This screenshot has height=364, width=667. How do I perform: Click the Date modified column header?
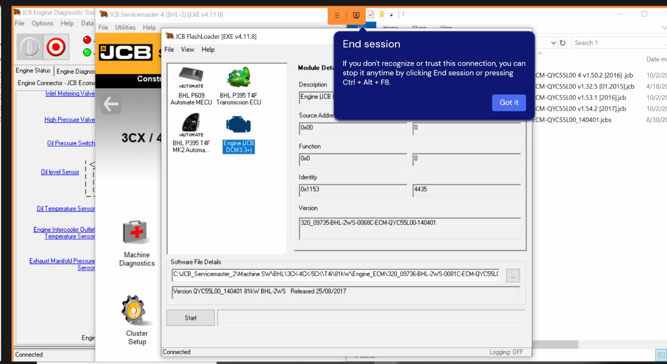656,60
